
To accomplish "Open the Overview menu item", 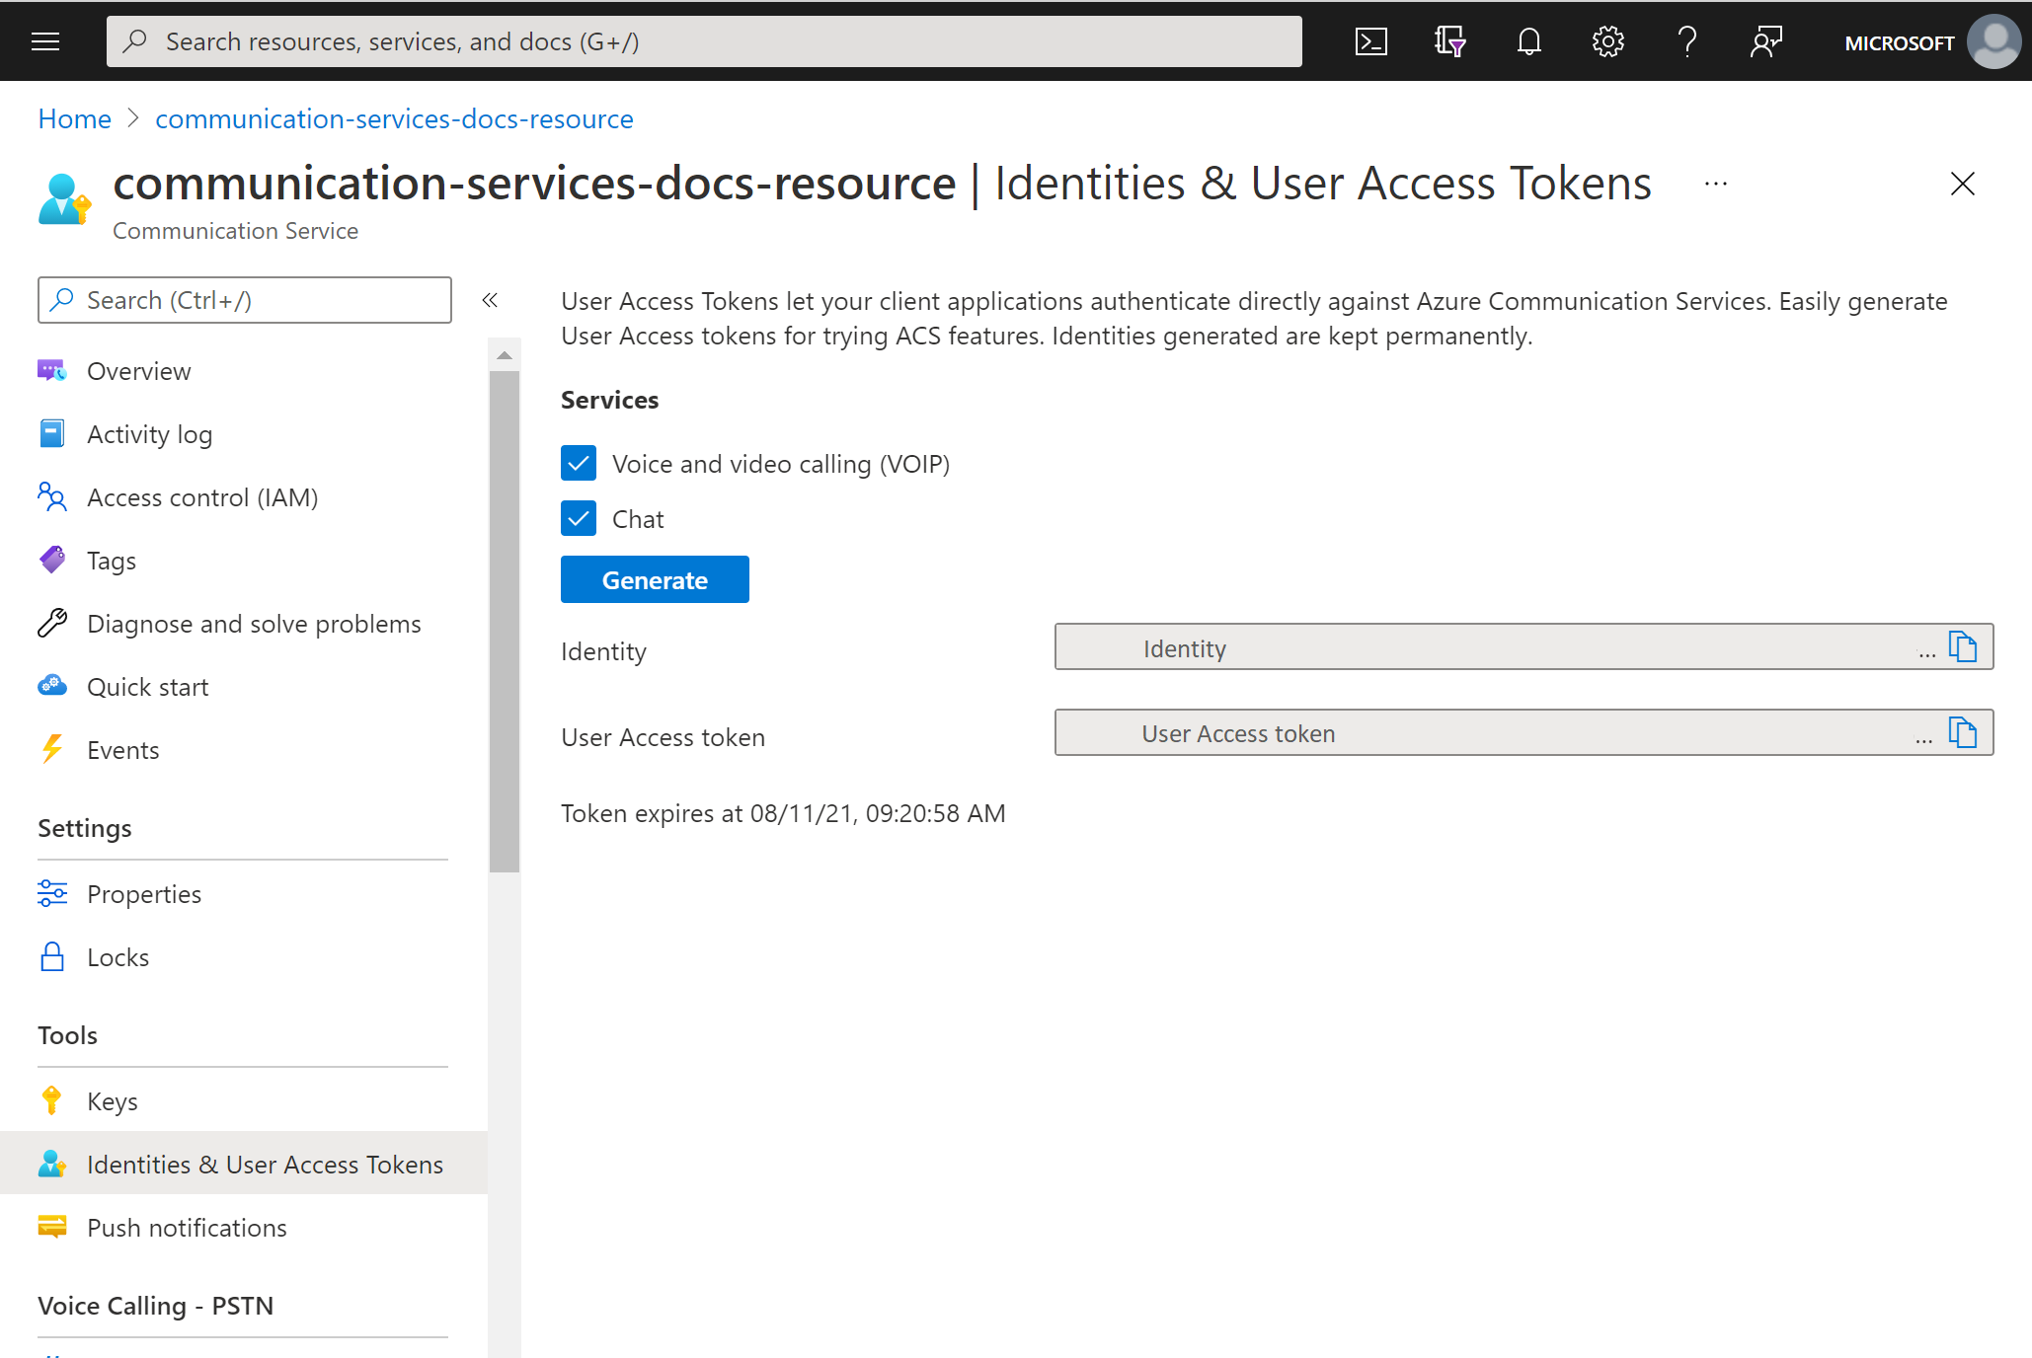I will (x=138, y=370).
